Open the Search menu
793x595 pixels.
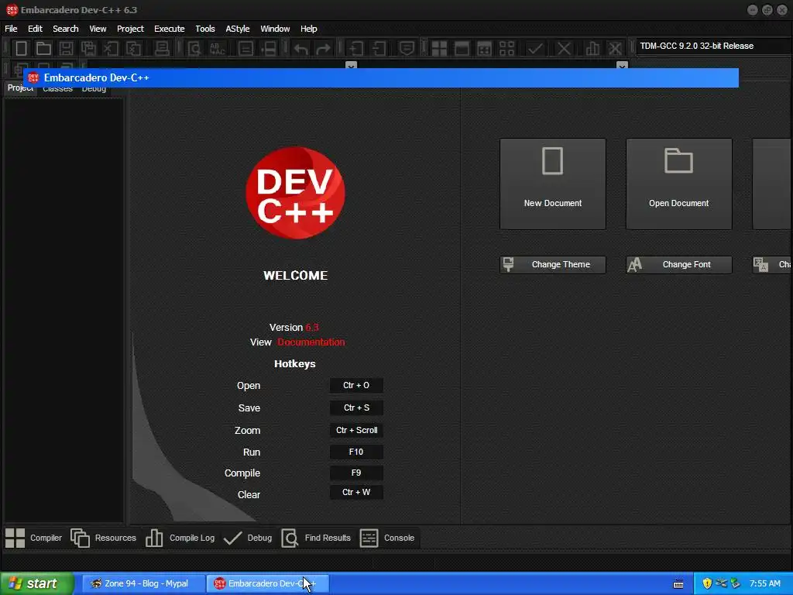66,29
